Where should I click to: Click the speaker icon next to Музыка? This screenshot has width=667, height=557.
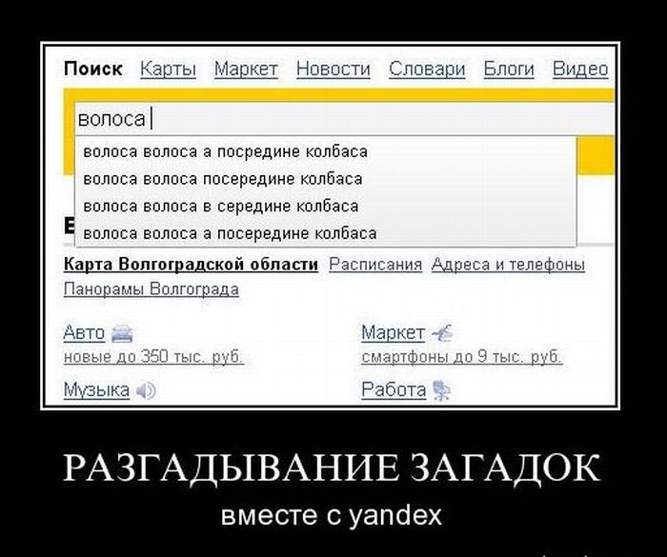pyautogui.click(x=146, y=390)
